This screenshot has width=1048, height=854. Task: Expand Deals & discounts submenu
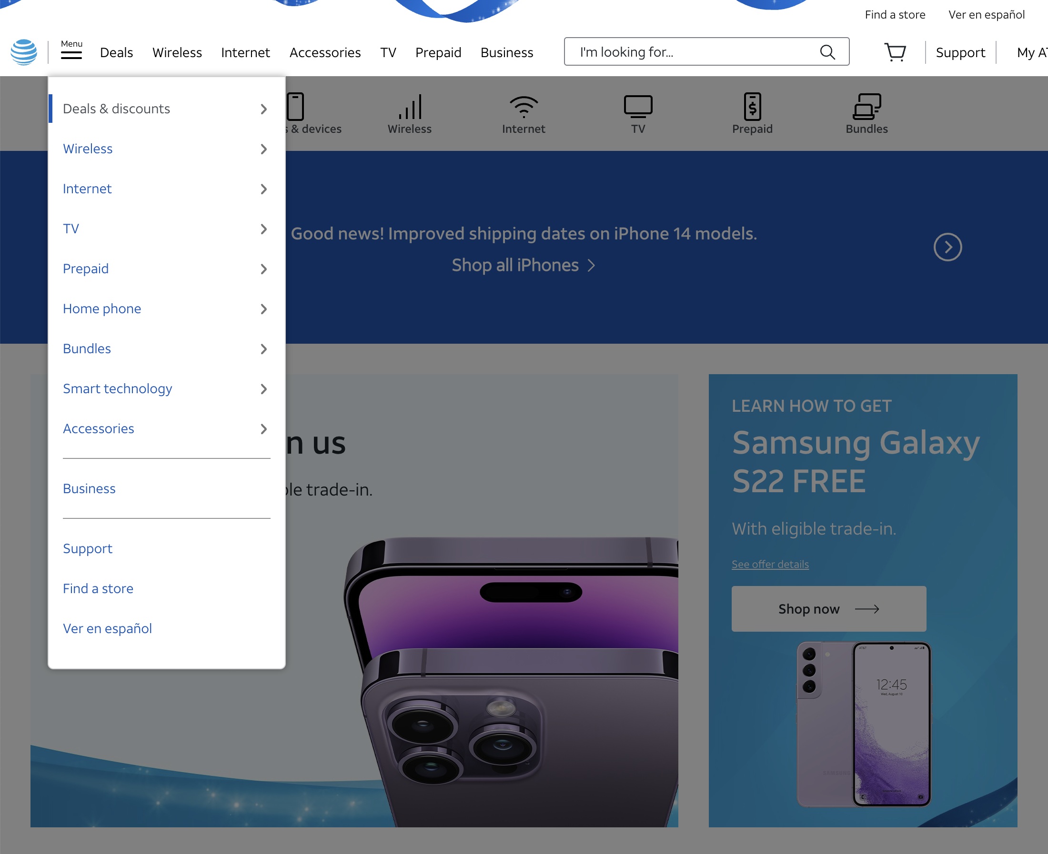[x=264, y=109]
